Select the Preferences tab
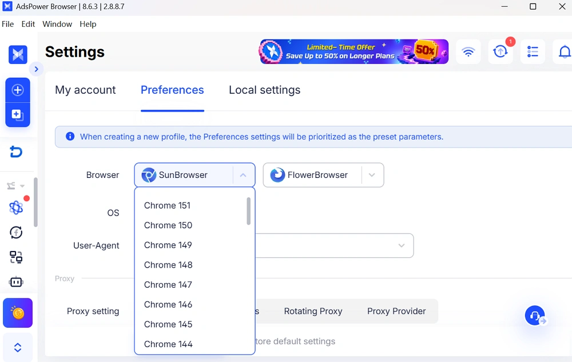Screen dimensions: 572x362 [x=172, y=90]
